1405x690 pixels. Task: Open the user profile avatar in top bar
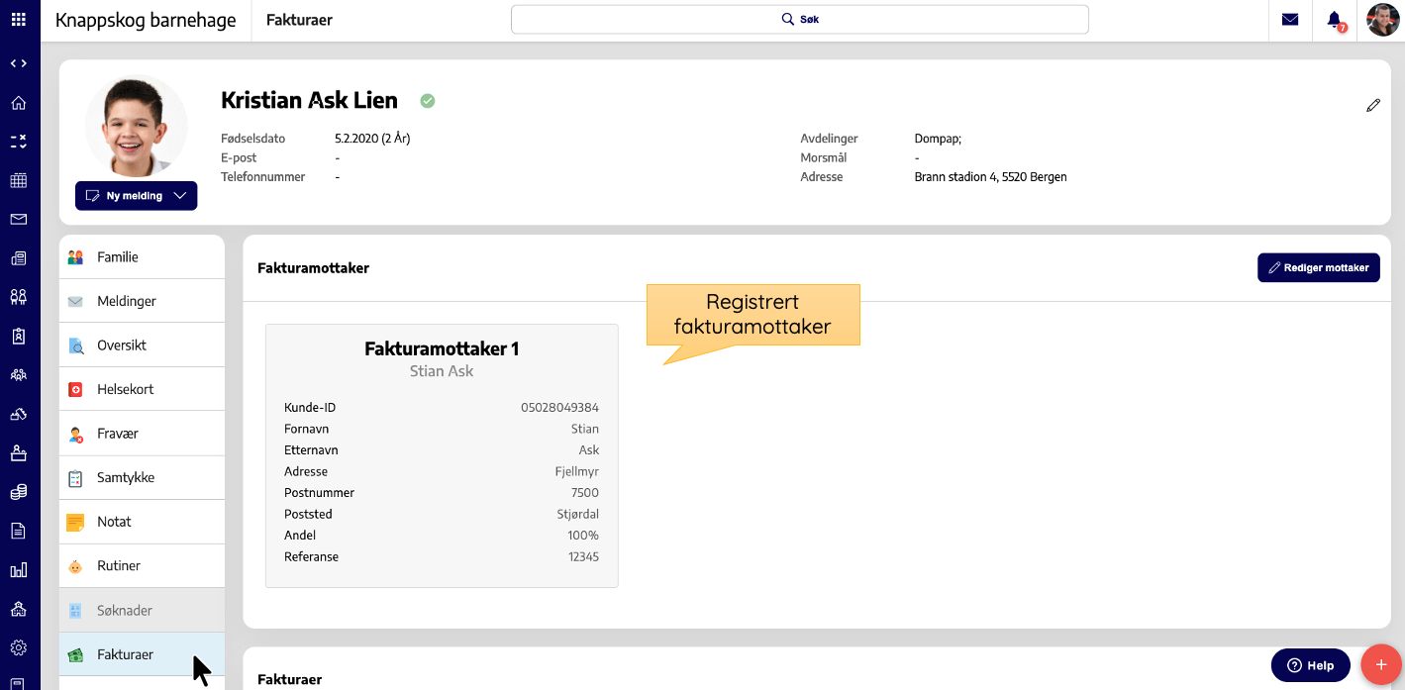1383,19
